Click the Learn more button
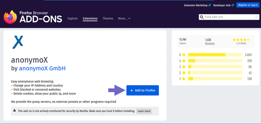This screenshot has height=124, width=261. click(x=144, y=111)
